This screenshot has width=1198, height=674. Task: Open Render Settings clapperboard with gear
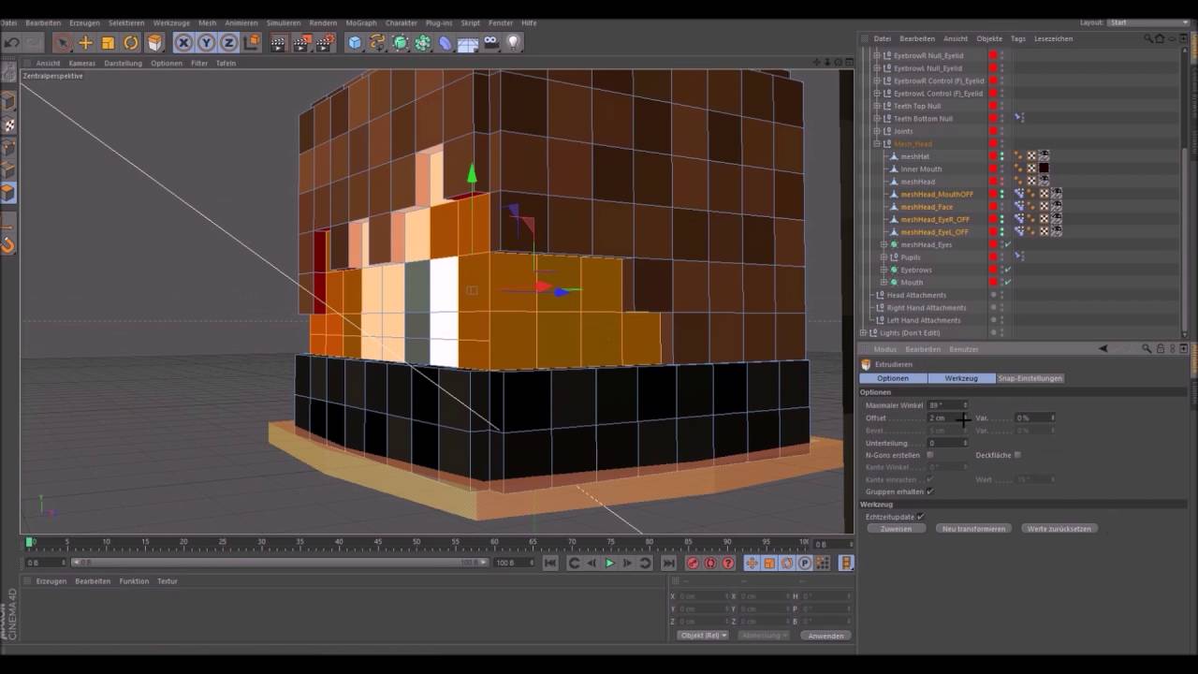(x=325, y=42)
